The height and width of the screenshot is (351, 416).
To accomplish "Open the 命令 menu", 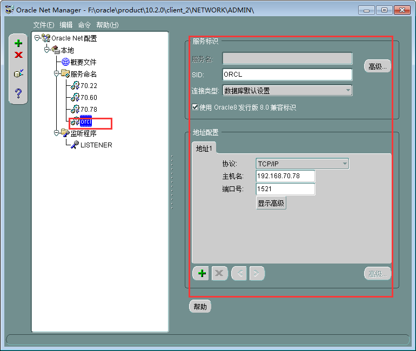I will (84, 25).
